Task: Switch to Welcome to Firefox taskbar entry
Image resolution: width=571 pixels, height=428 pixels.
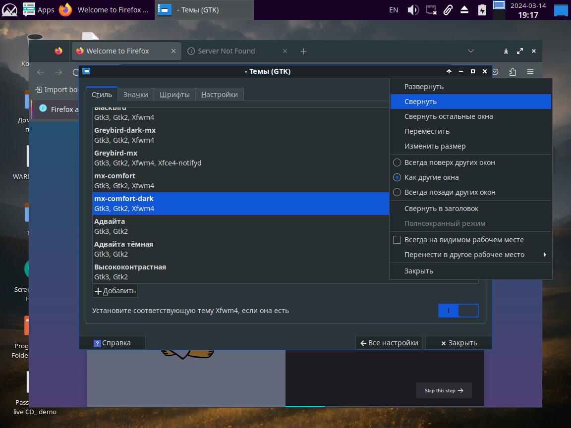Action: [105, 10]
